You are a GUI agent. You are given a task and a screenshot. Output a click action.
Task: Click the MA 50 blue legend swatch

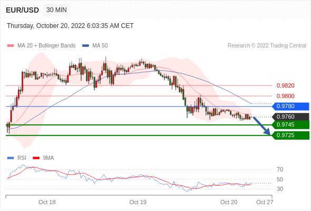click(85, 46)
